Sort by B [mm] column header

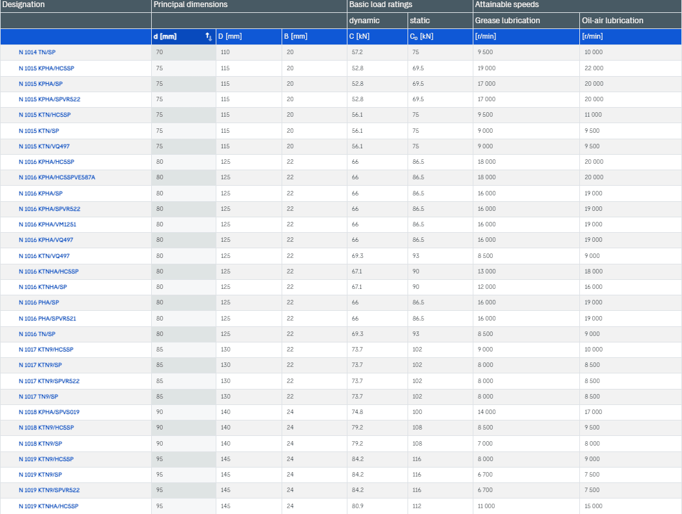295,37
